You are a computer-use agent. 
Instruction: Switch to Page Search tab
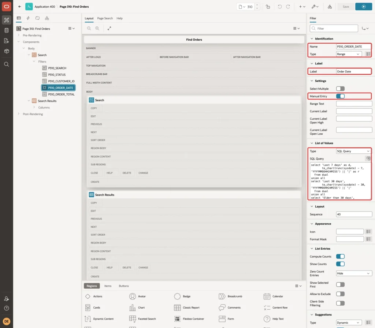coord(105,18)
